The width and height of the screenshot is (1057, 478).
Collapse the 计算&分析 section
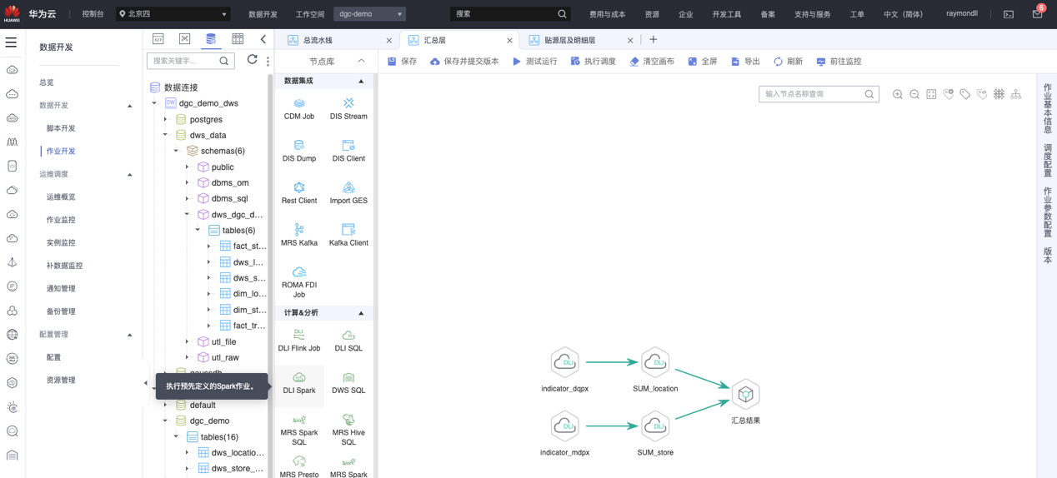point(361,313)
